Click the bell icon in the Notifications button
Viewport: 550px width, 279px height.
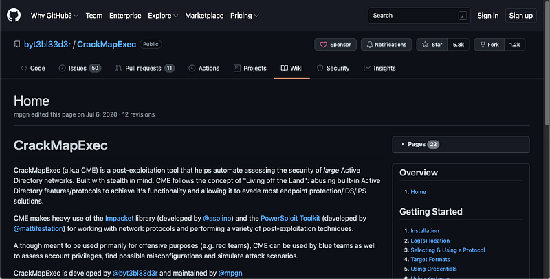[370, 45]
